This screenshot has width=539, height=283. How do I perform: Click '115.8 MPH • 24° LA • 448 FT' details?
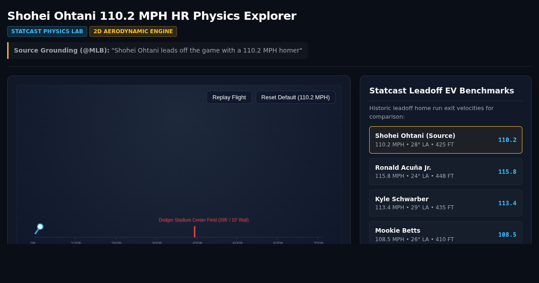[x=415, y=176]
